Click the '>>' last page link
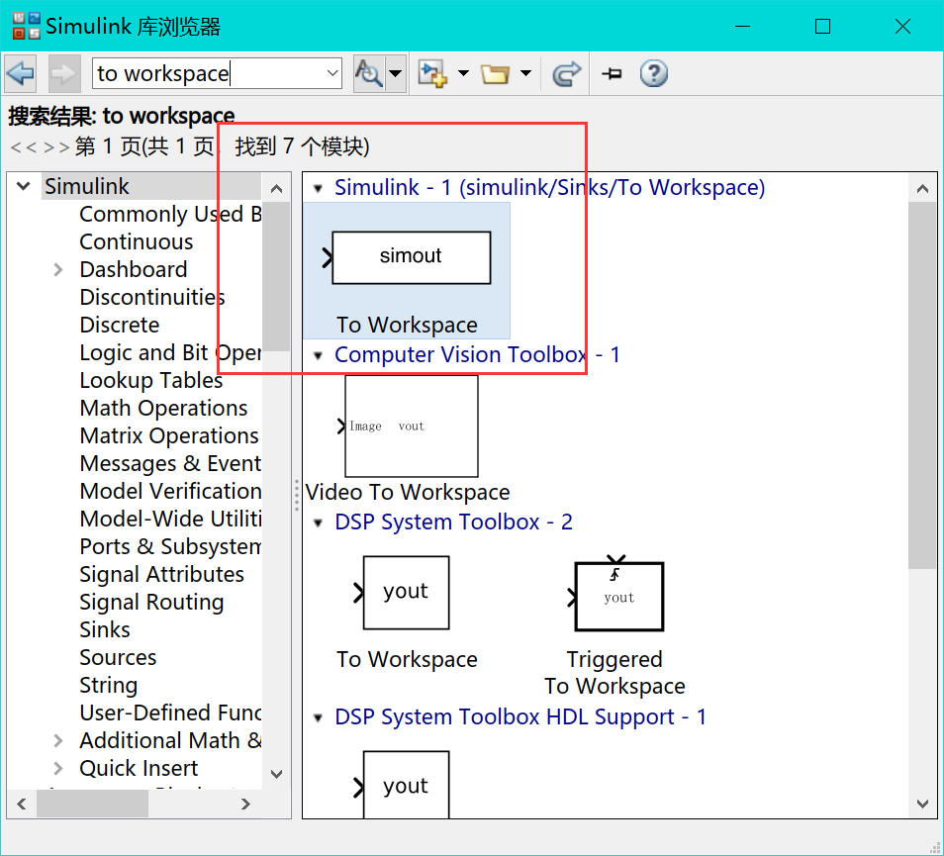 click(x=56, y=146)
